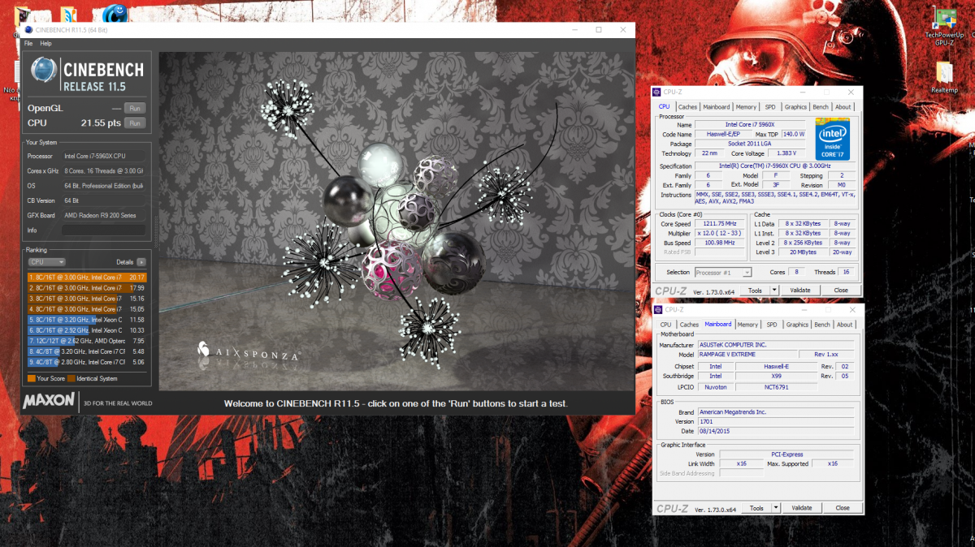This screenshot has width=975, height=547.
Task: Switch to Bench tab in top CPU-Z window
Action: point(821,106)
